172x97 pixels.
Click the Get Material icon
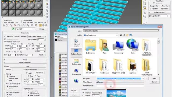click(x=4, y=25)
